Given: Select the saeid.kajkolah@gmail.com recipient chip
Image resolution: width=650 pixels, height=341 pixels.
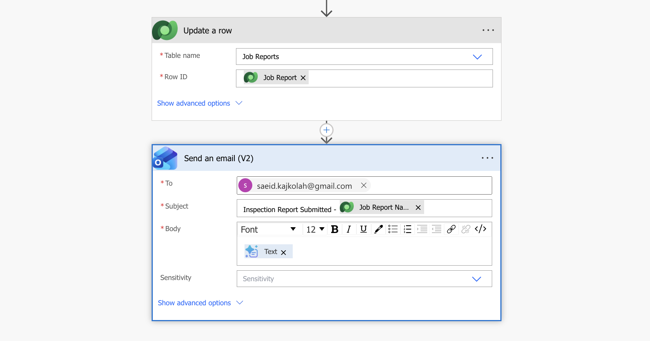Looking at the screenshot, I should (x=304, y=186).
